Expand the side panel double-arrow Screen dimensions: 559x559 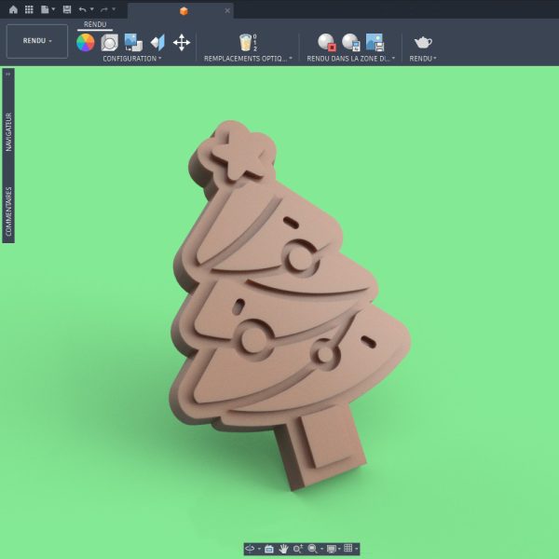click(x=7, y=75)
